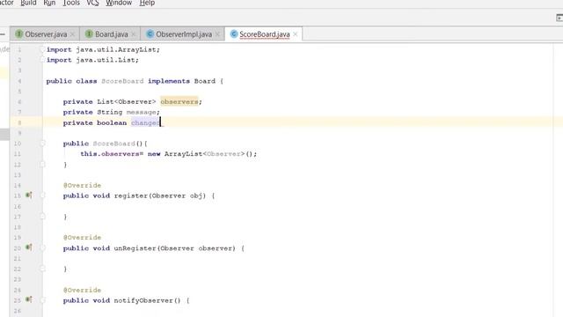Click the ObserverImpl.java class icon
The image size is (563, 317).
(150, 34)
